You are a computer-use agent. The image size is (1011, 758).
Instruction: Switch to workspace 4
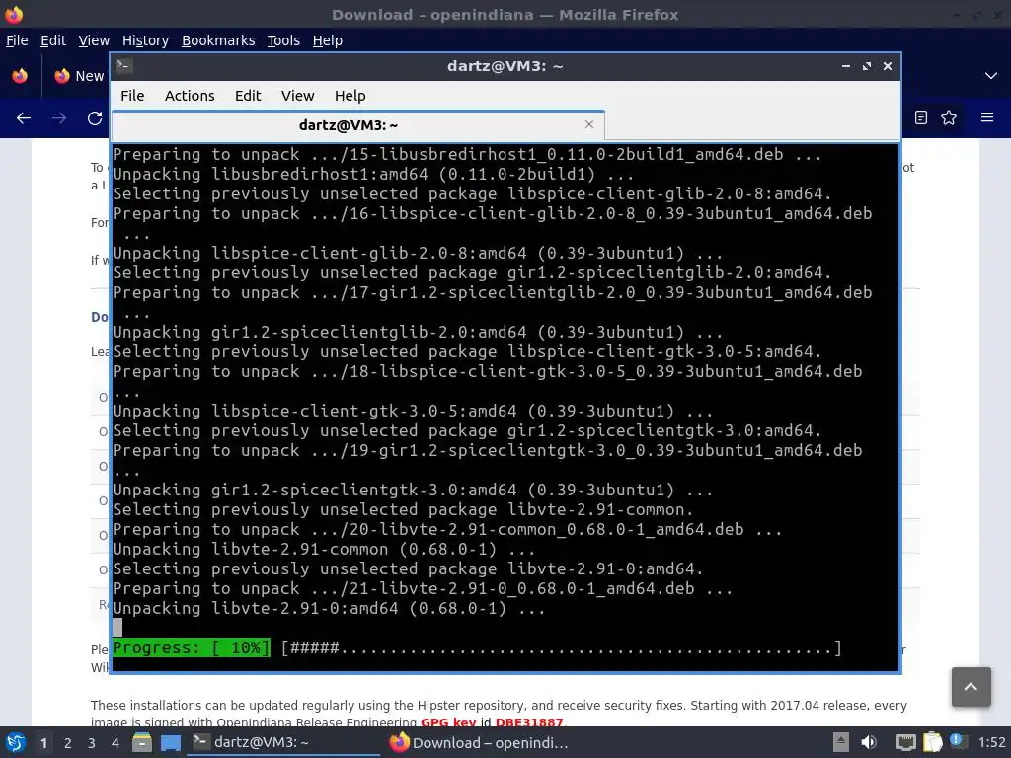tap(116, 743)
